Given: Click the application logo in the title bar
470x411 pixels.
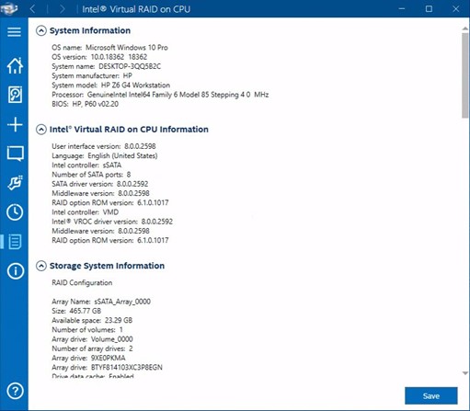Looking at the screenshot, I should point(8,8).
